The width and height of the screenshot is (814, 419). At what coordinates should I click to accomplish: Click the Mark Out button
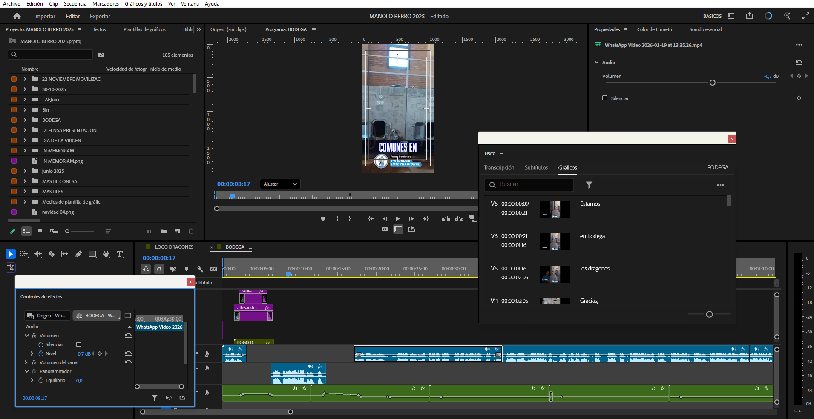coord(350,219)
